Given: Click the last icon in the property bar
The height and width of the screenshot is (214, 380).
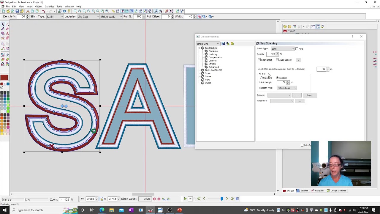Looking at the screenshot, I should 210,17.
